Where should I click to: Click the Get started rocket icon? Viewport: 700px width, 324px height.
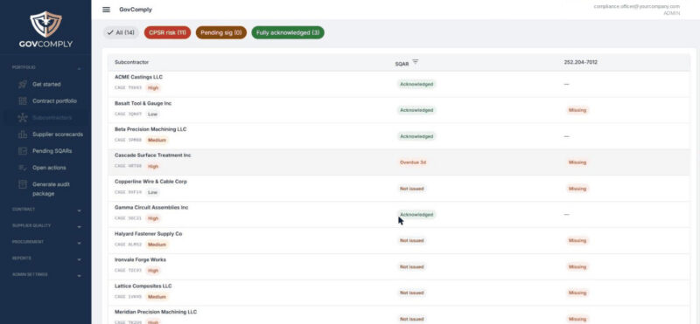tap(23, 84)
